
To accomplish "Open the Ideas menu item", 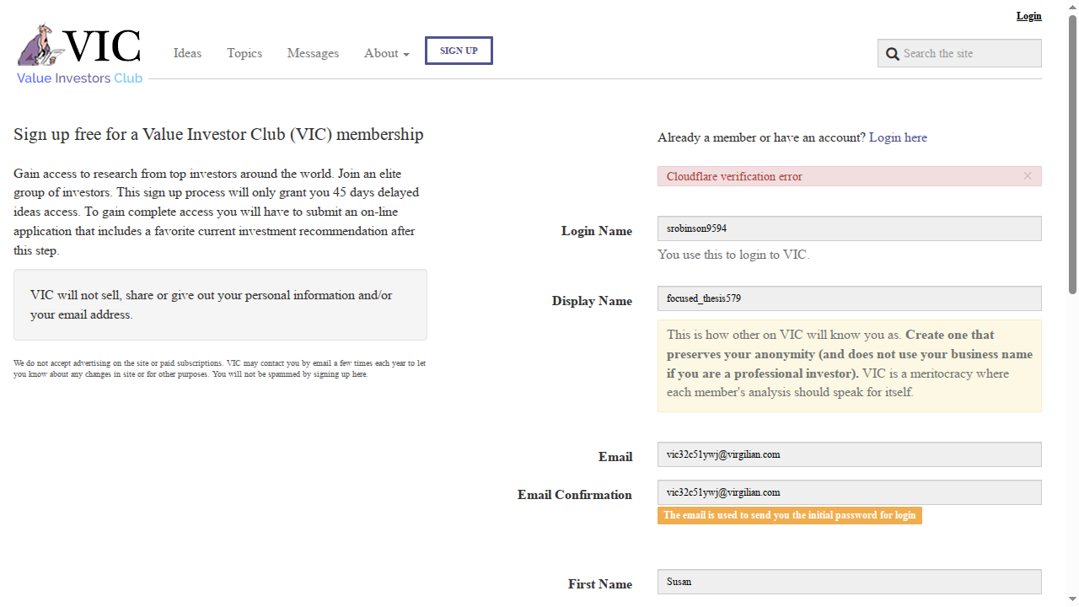I will [187, 53].
